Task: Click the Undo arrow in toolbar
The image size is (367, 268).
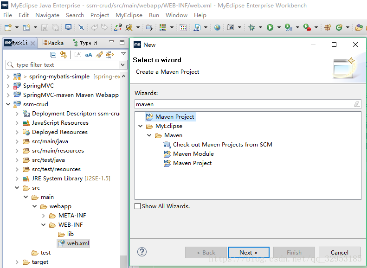Action: tap(94, 27)
